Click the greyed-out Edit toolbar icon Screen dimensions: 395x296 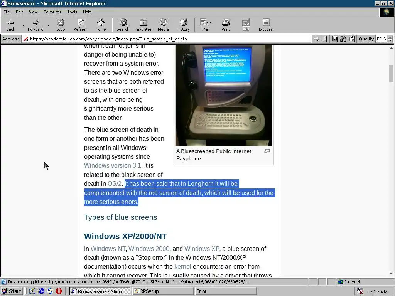pyautogui.click(x=246, y=25)
